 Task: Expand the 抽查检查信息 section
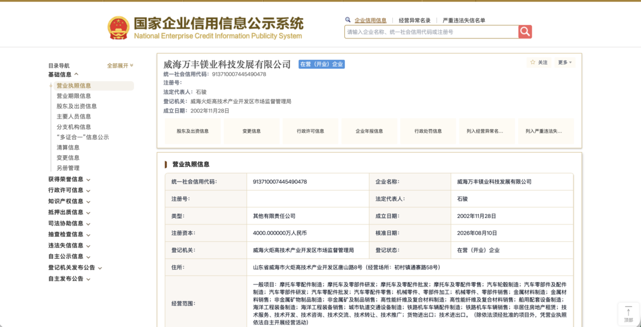click(x=69, y=234)
